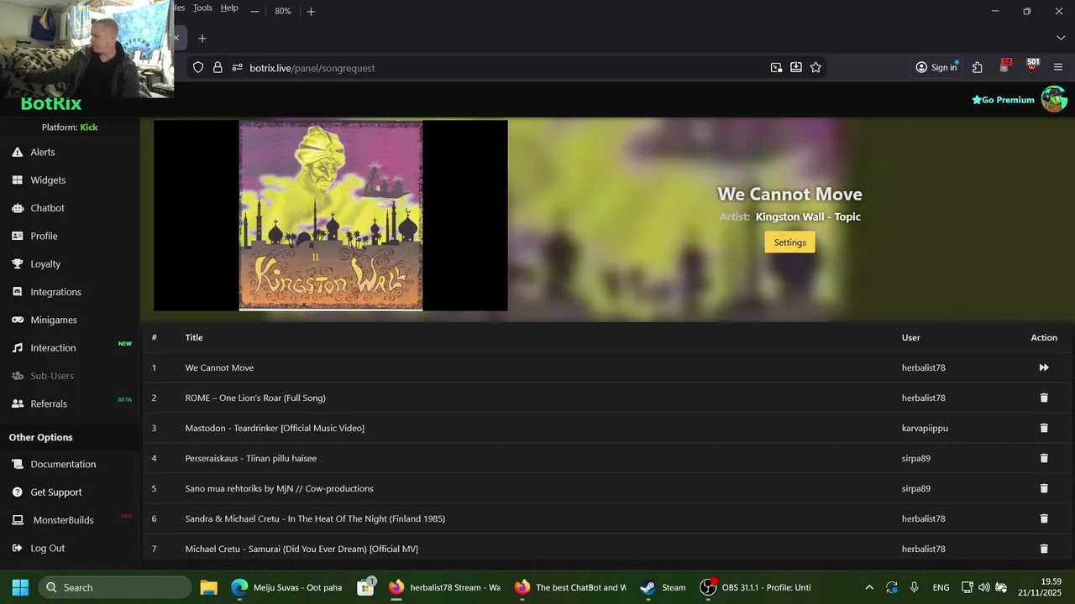The image size is (1075, 604).
Task: Show hidden system tray icons
Action: [869, 587]
